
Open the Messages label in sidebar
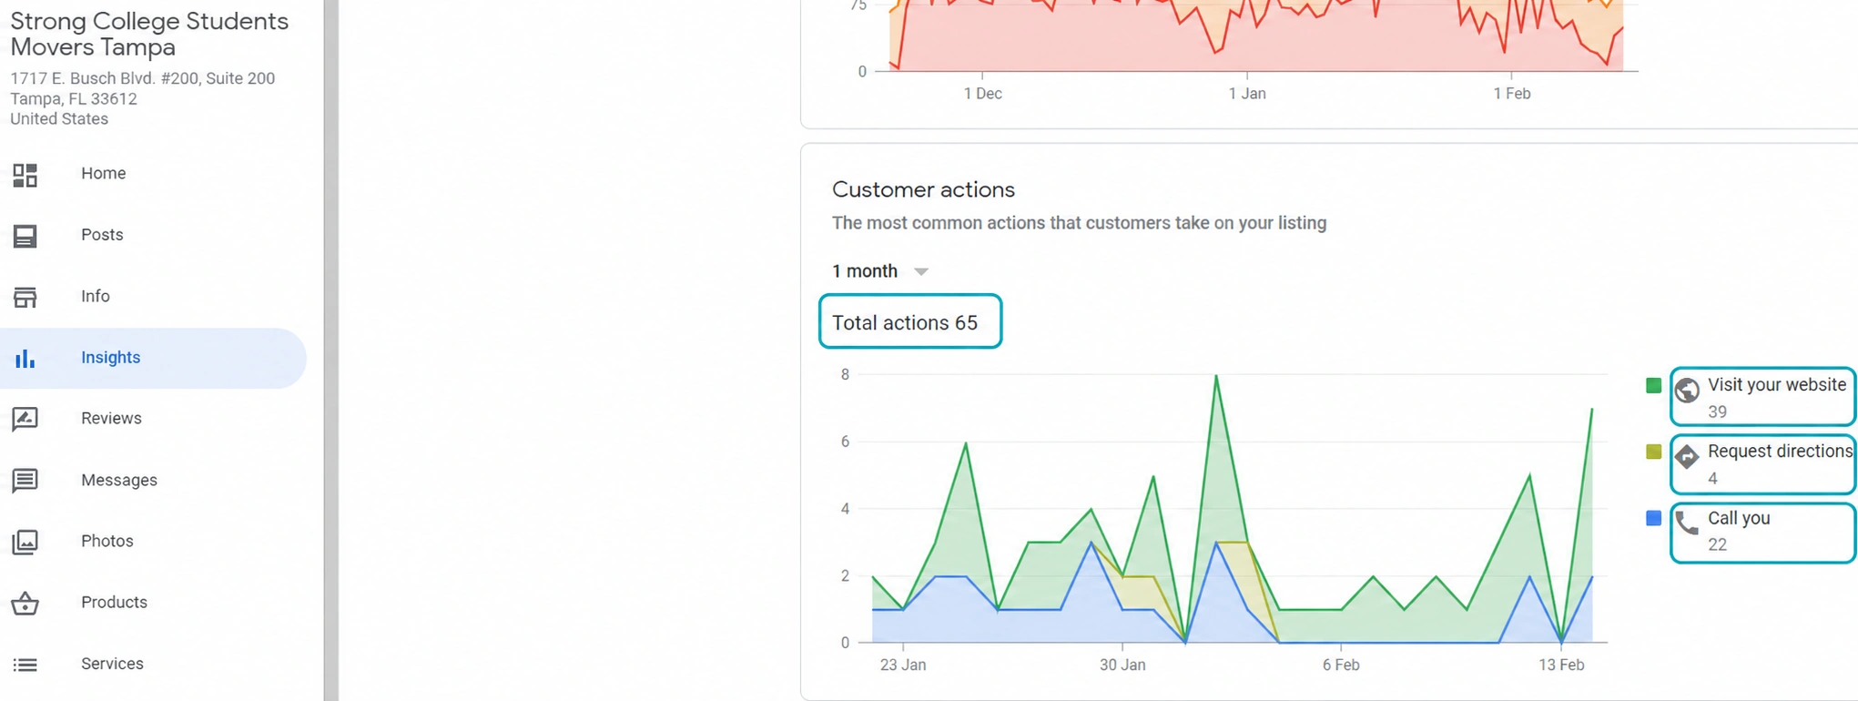click(119, 480)
